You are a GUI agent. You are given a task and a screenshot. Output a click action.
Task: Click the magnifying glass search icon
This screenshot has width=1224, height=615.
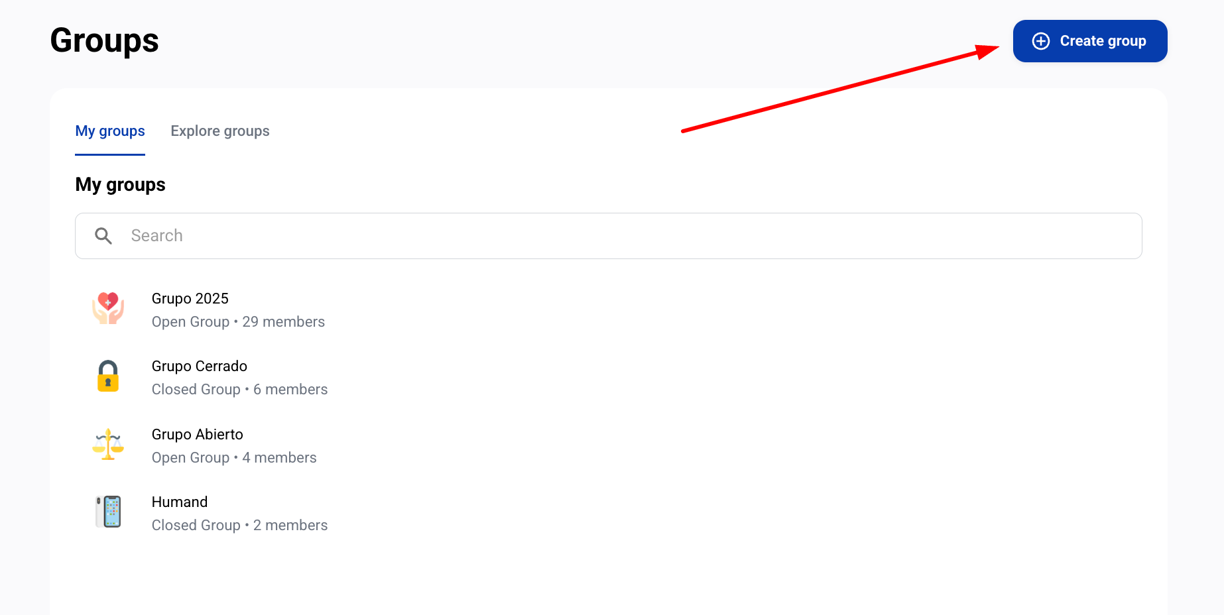103,236
